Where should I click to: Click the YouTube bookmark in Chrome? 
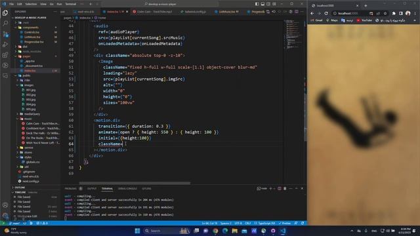point(364,20)
